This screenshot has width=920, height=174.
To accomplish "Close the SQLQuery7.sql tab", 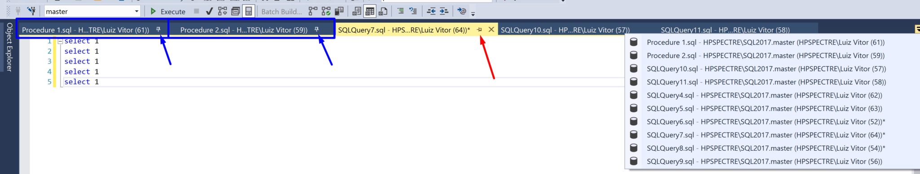I will (x=491, y=30).
